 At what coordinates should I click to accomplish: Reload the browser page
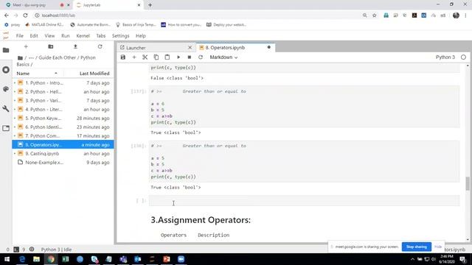click(25, 15)
